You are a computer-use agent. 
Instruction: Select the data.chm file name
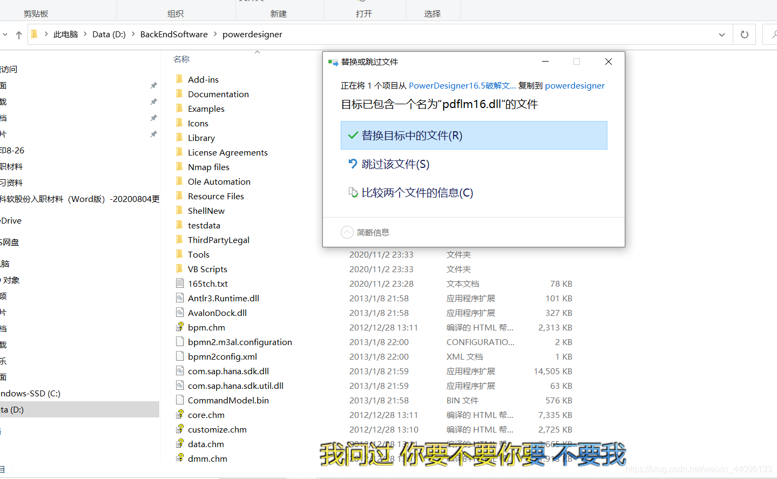(206, 444)
